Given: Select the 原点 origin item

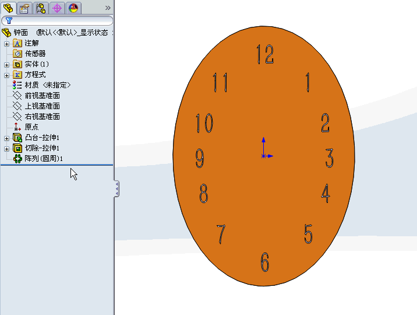Looking at the screenshot, I should 31,127.
